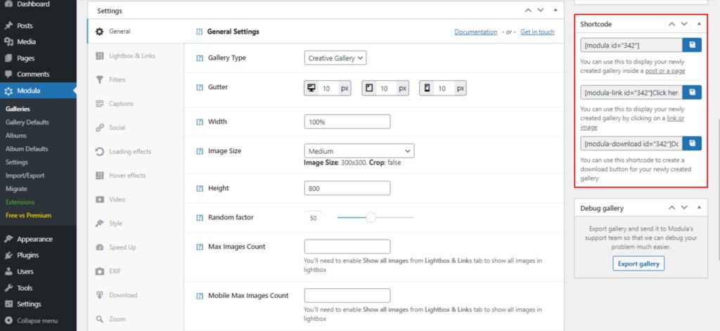Image resolution: width=720 pixels, height=331 pixels.
Task: Copy the modula id shortcode
Action: [x=693, y=46]
